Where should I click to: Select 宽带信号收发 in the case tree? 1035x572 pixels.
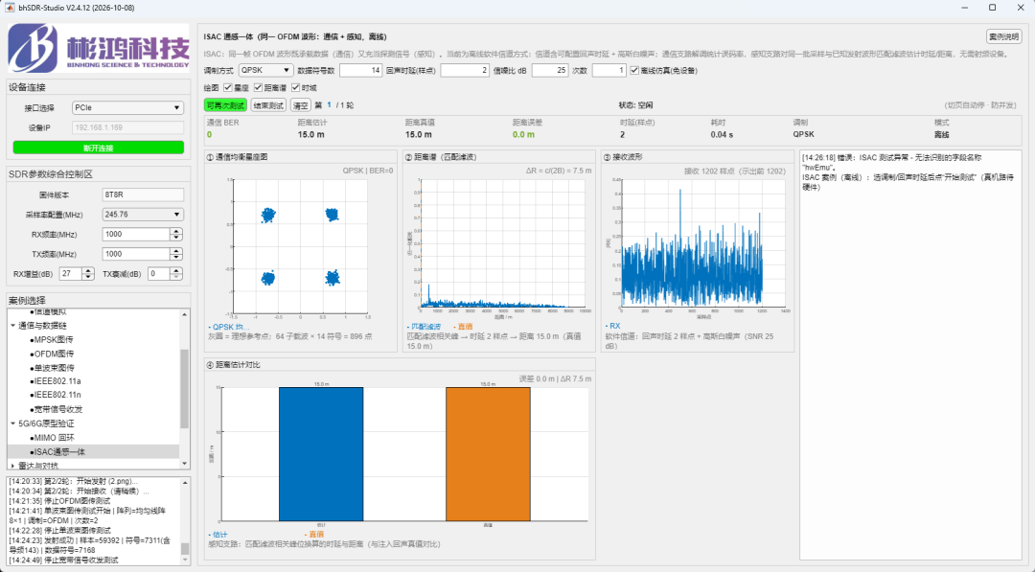point(58,409)
